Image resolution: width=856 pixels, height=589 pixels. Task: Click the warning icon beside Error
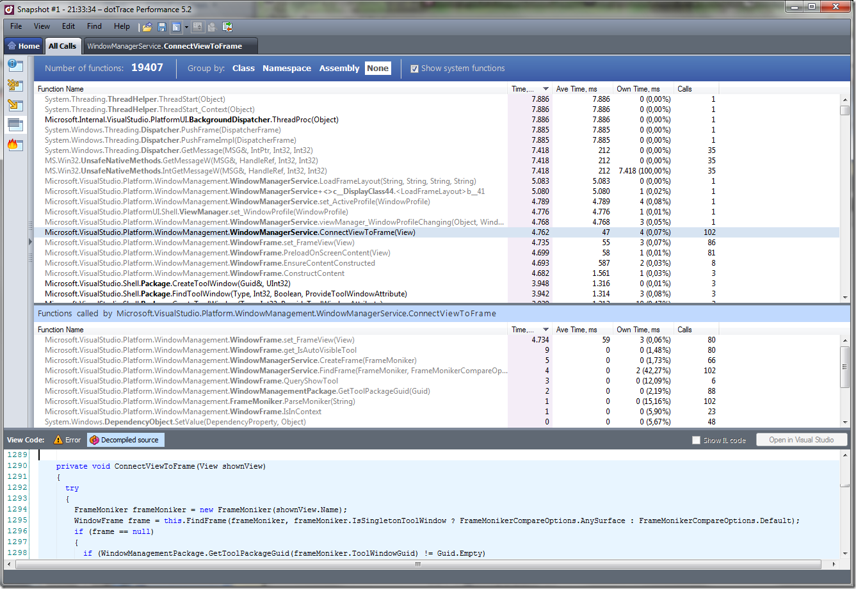click(58, 440)
